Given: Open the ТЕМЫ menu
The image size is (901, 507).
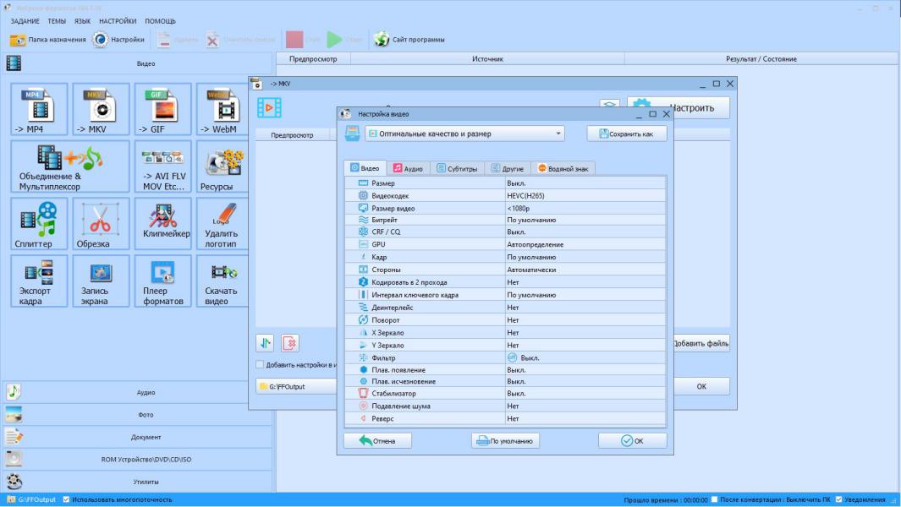Looking at the screenshot, I should pos(57,21).
